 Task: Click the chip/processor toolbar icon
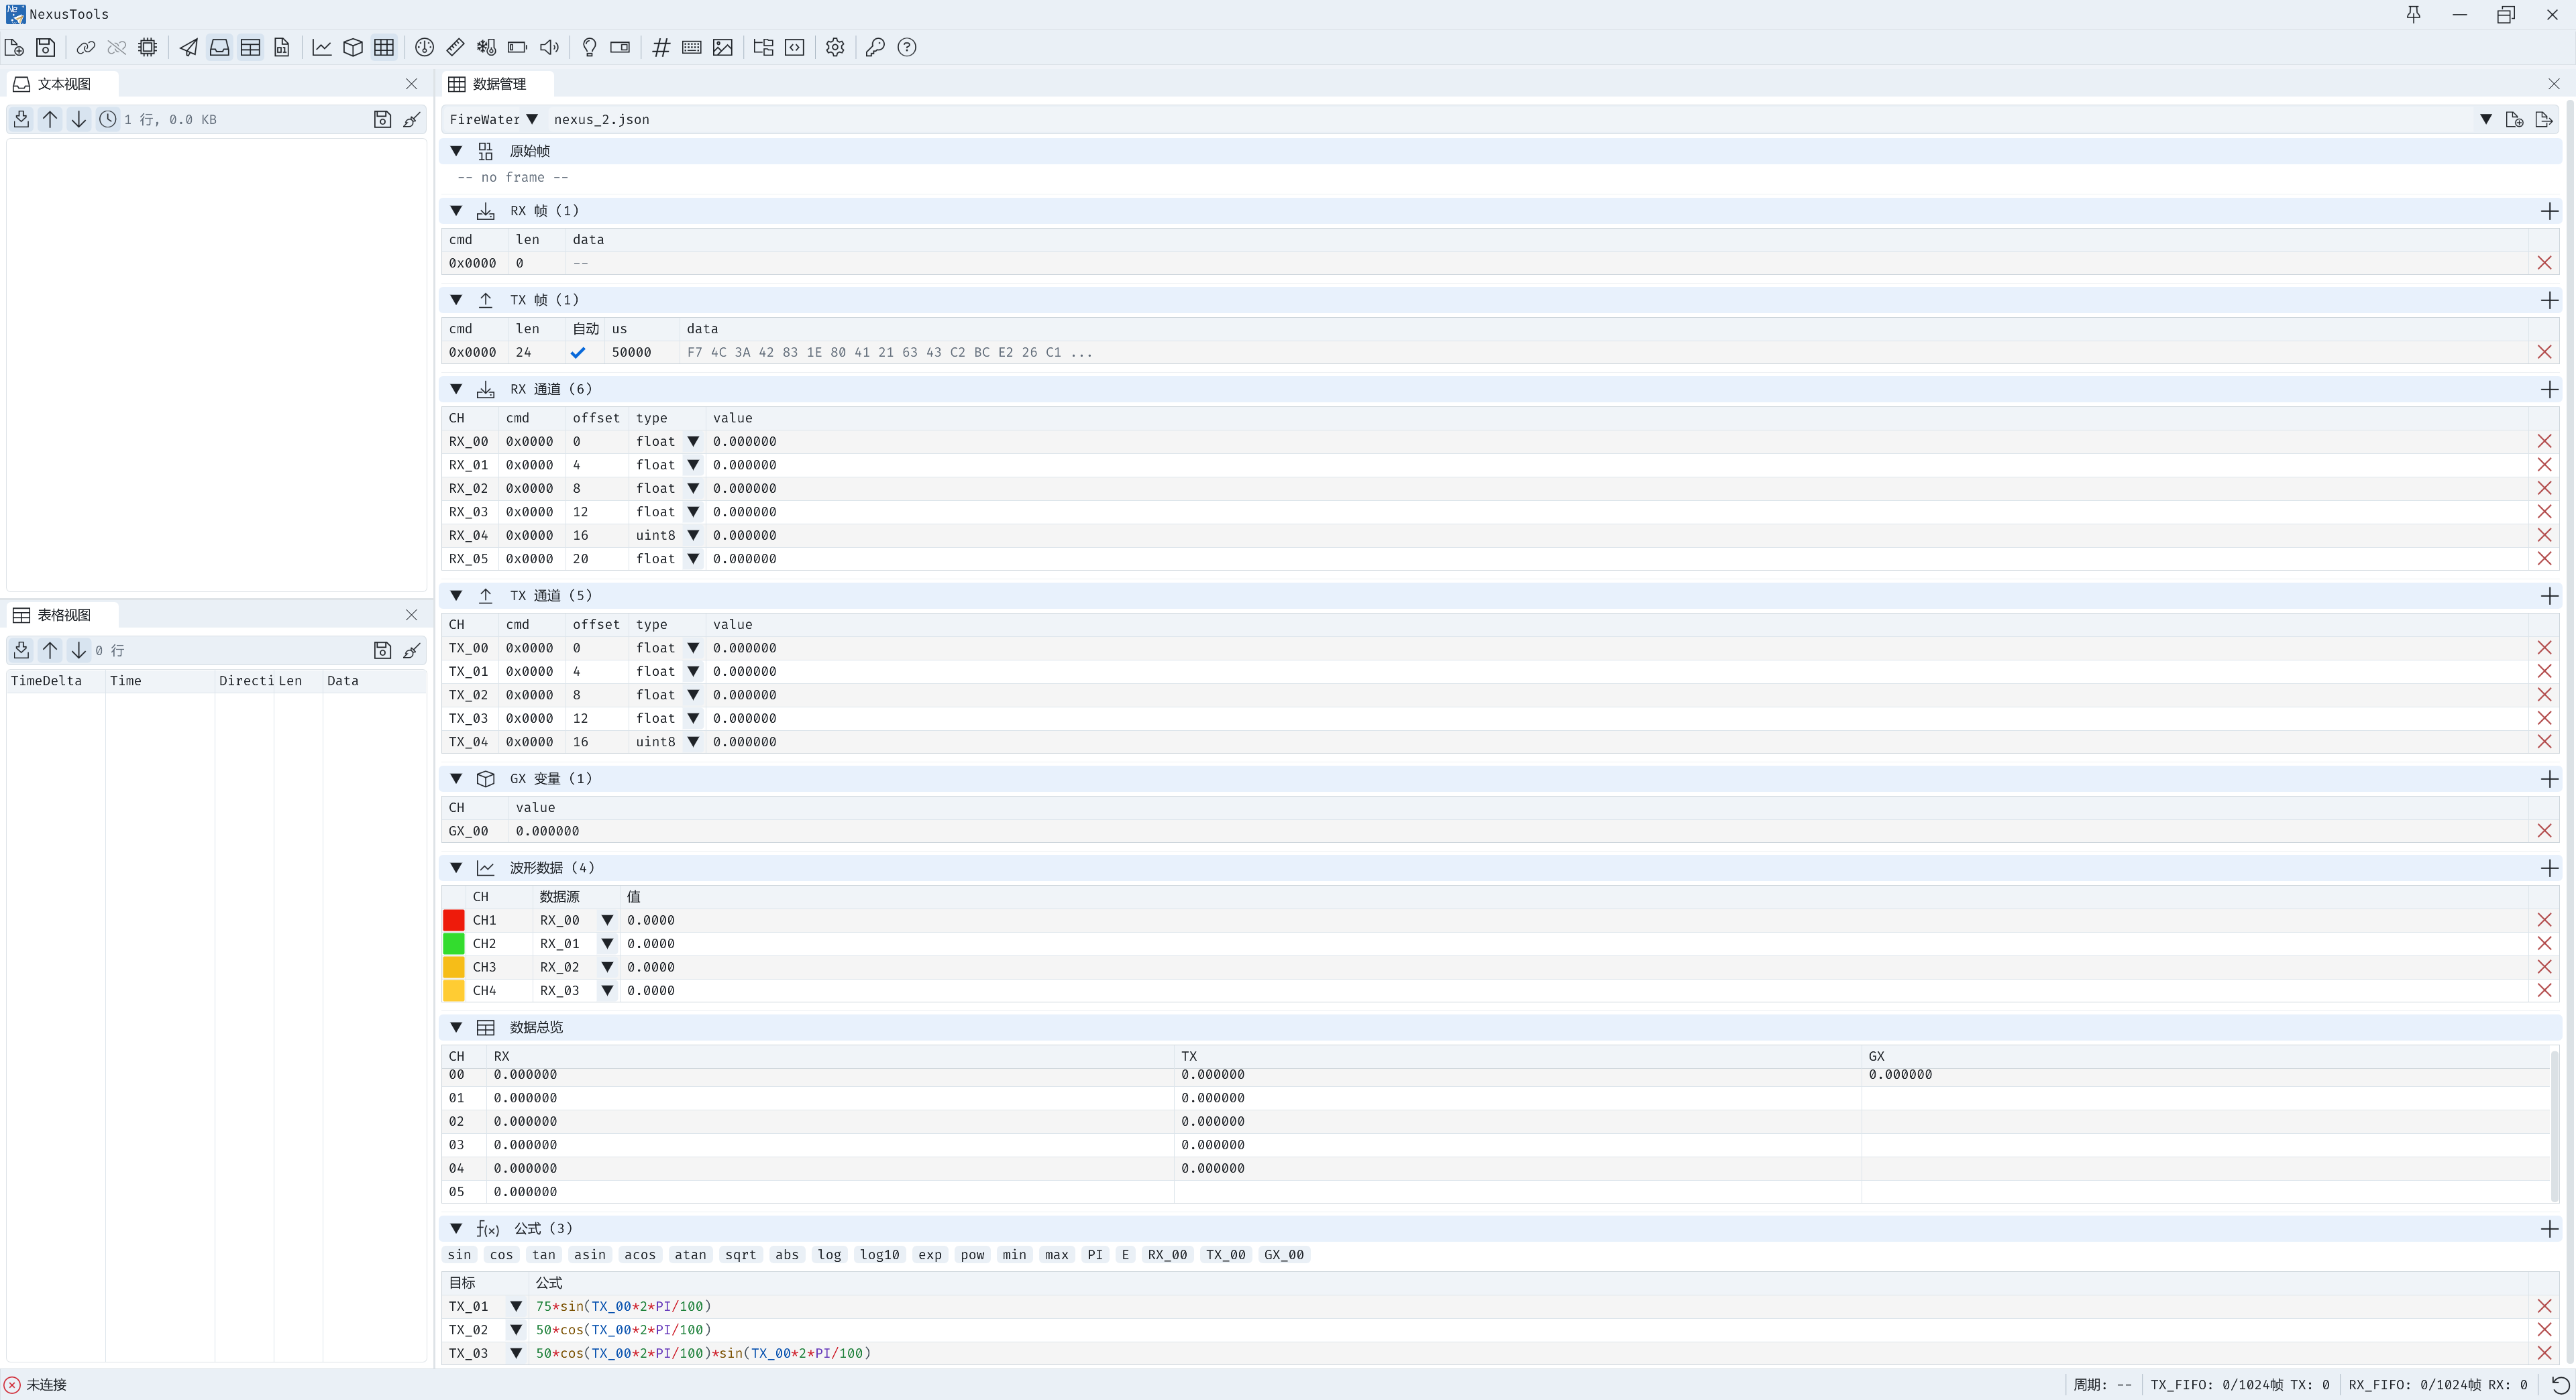tap(148, 47)
